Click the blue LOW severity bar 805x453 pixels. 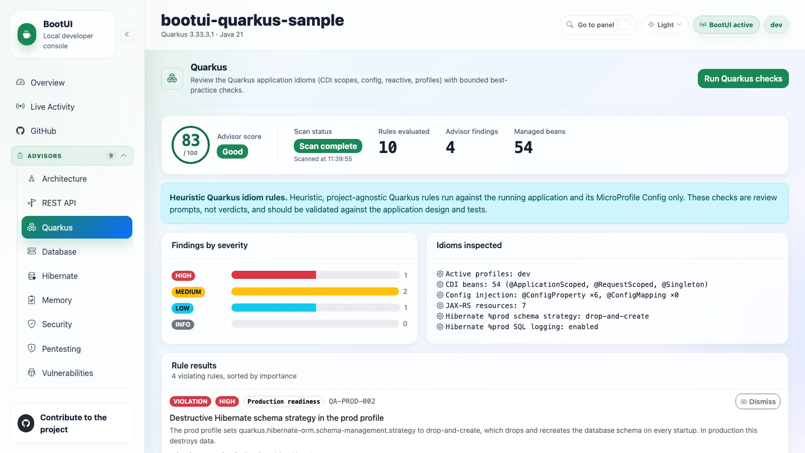tap(274, 308)
